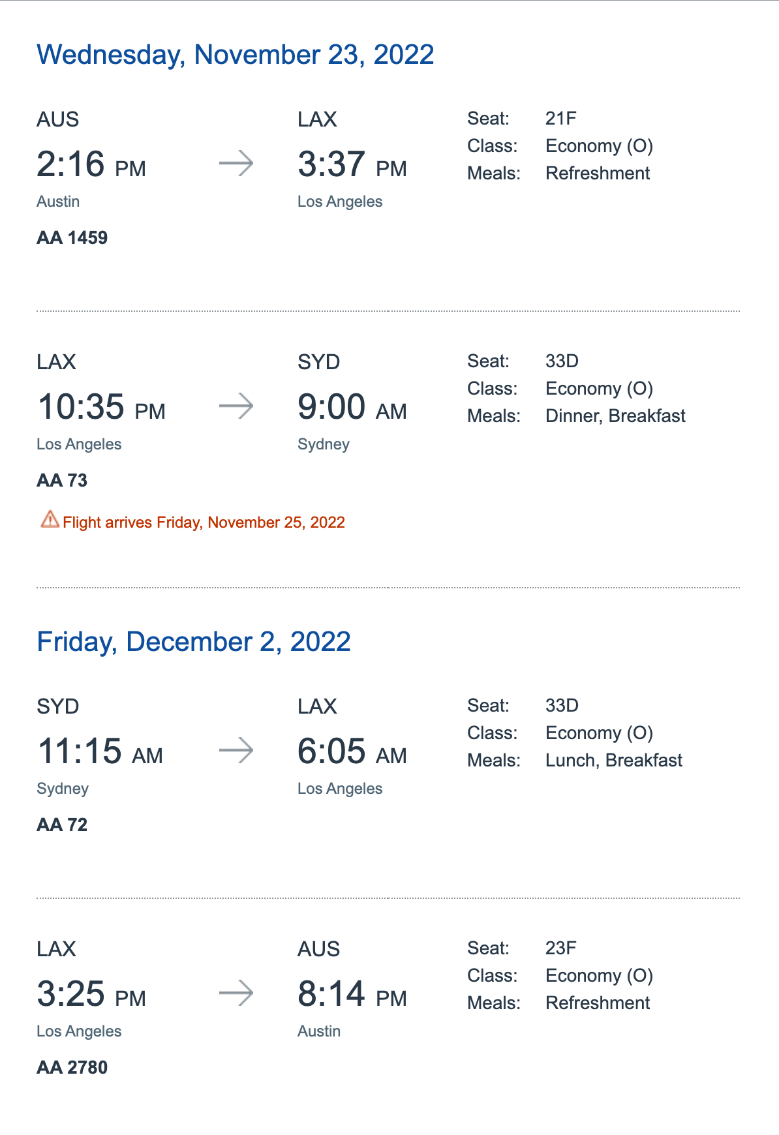779x1135 pixels.
Task: Click seat 23F value
Action: 561,948
